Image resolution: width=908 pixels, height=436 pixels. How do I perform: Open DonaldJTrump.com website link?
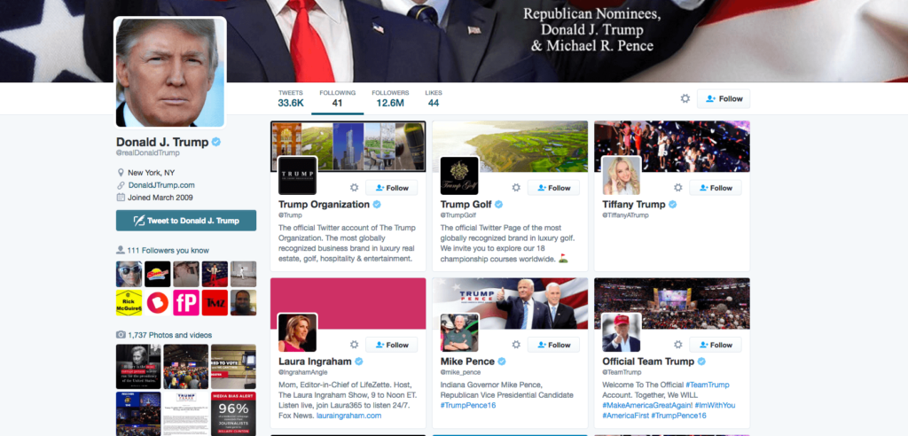click(161, 185)
